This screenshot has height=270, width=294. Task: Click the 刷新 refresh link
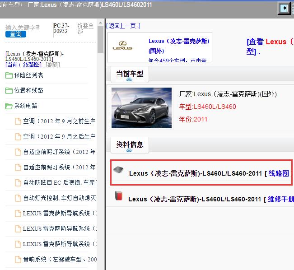coord(53,65)
